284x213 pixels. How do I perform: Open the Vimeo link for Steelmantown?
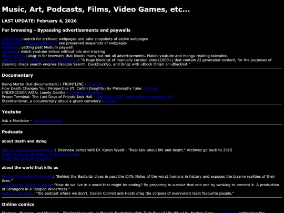click(x=110, y=101)
